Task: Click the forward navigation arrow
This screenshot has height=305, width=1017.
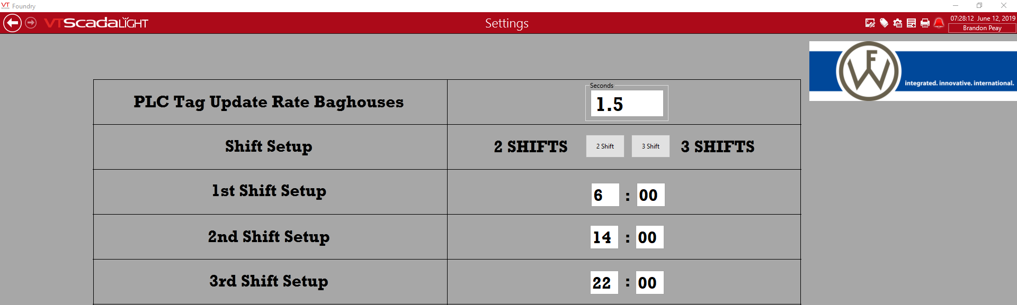Action: click(31, 23)
